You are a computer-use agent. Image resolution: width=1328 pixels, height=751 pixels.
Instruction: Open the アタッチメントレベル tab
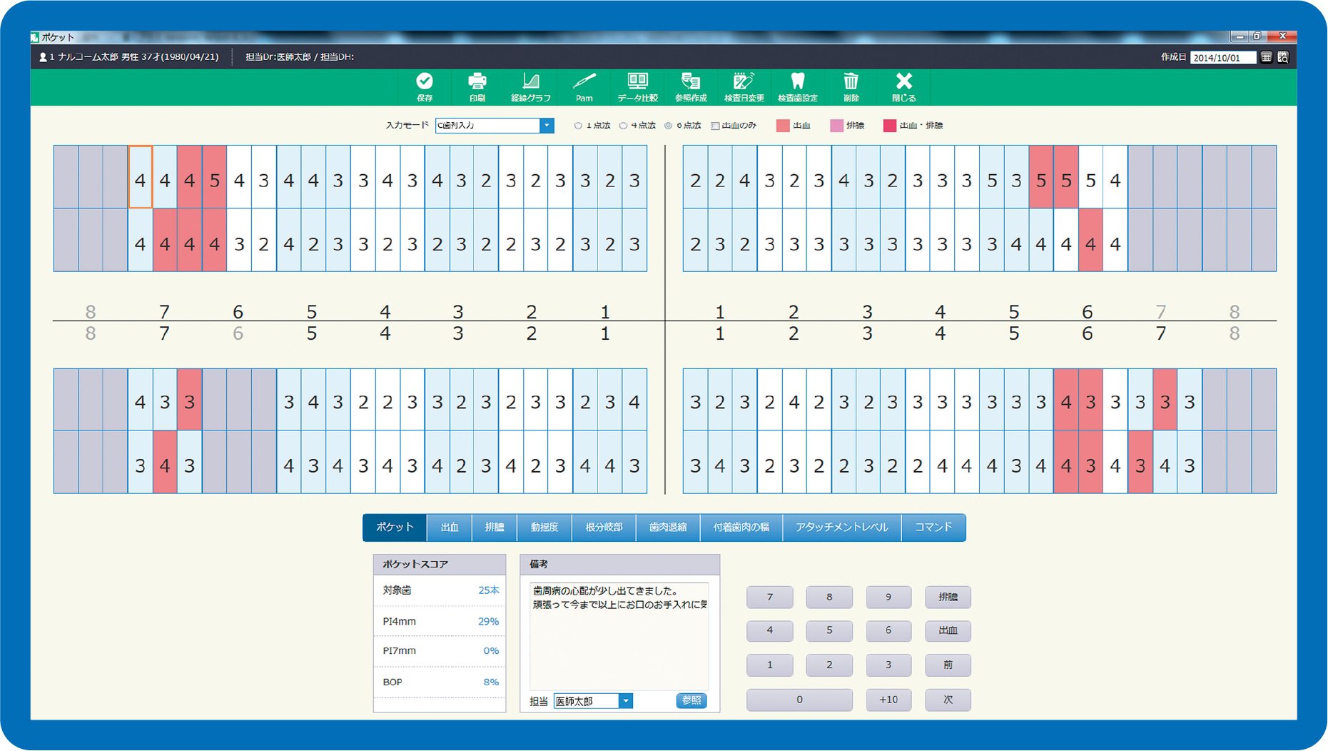click(842, 528)
